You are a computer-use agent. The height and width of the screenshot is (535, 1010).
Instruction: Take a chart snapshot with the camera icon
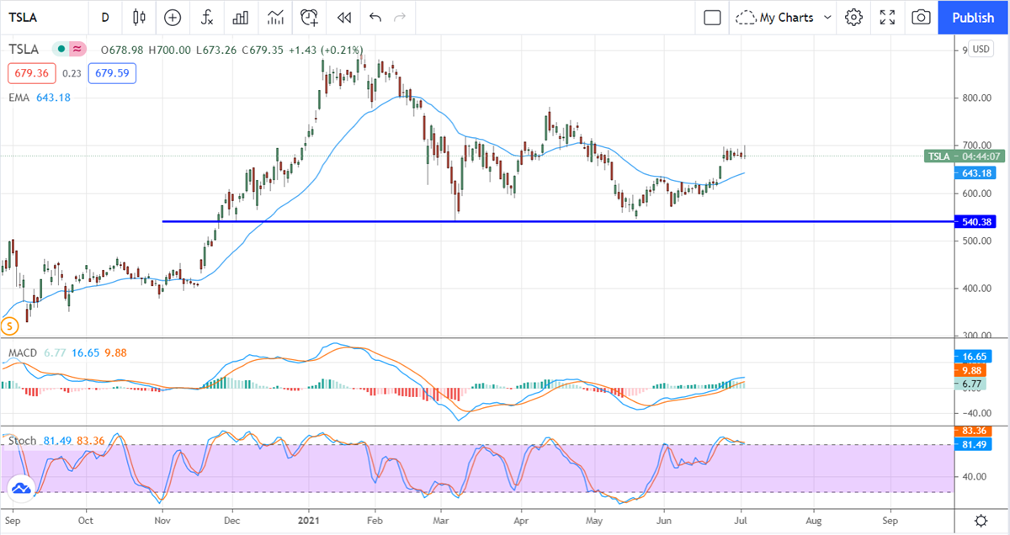tap(922, 17)
